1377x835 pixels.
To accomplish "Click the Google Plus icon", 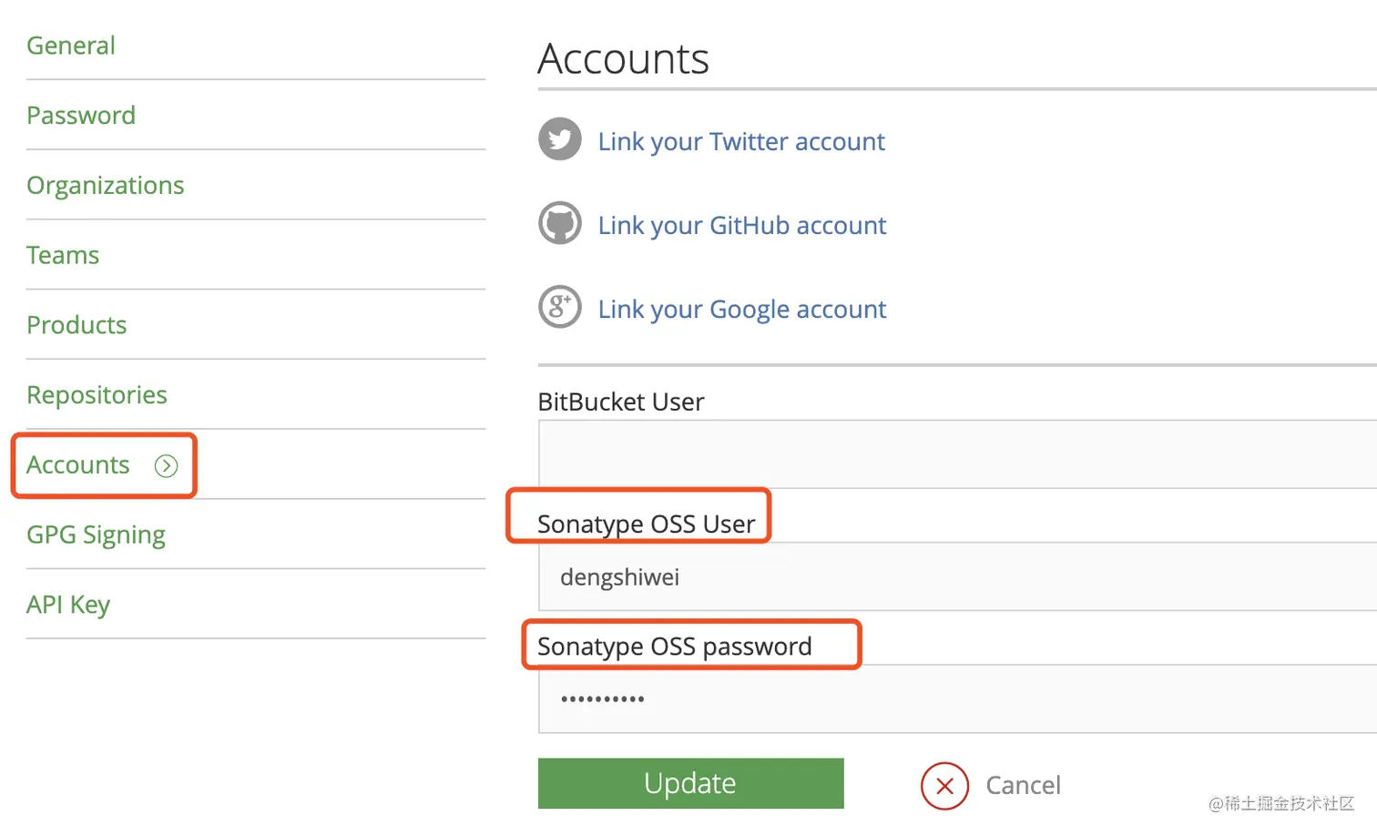I will pos(559,307).
